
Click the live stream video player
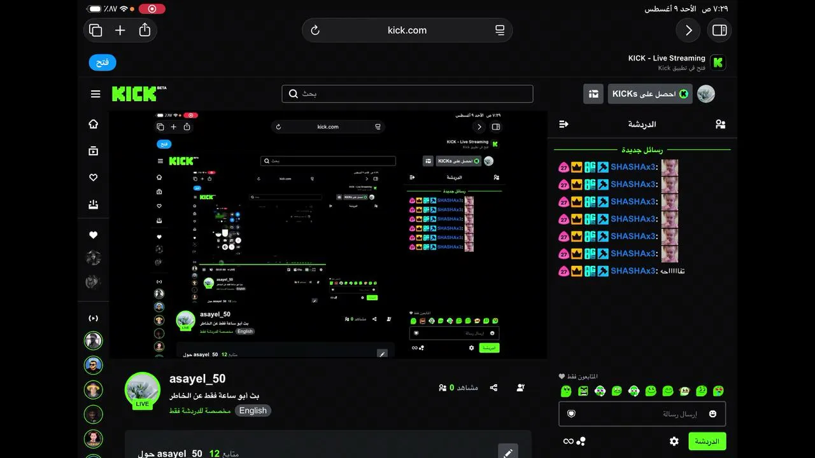328,235
